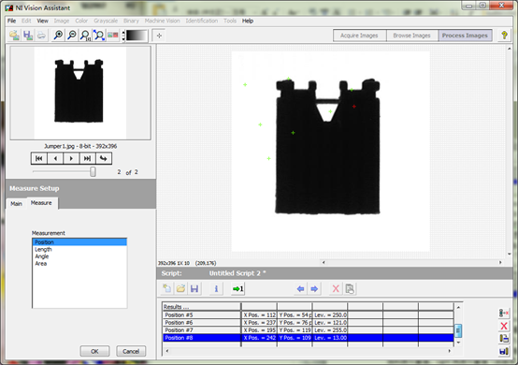
Task: Click the delete selected measurement icon beside results
Action: point(504,313)
